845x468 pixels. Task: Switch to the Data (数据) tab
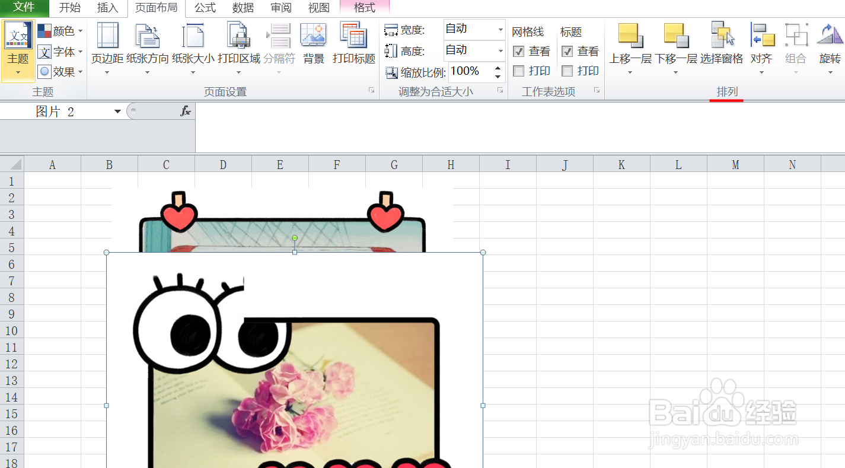[x=243, y=8]
